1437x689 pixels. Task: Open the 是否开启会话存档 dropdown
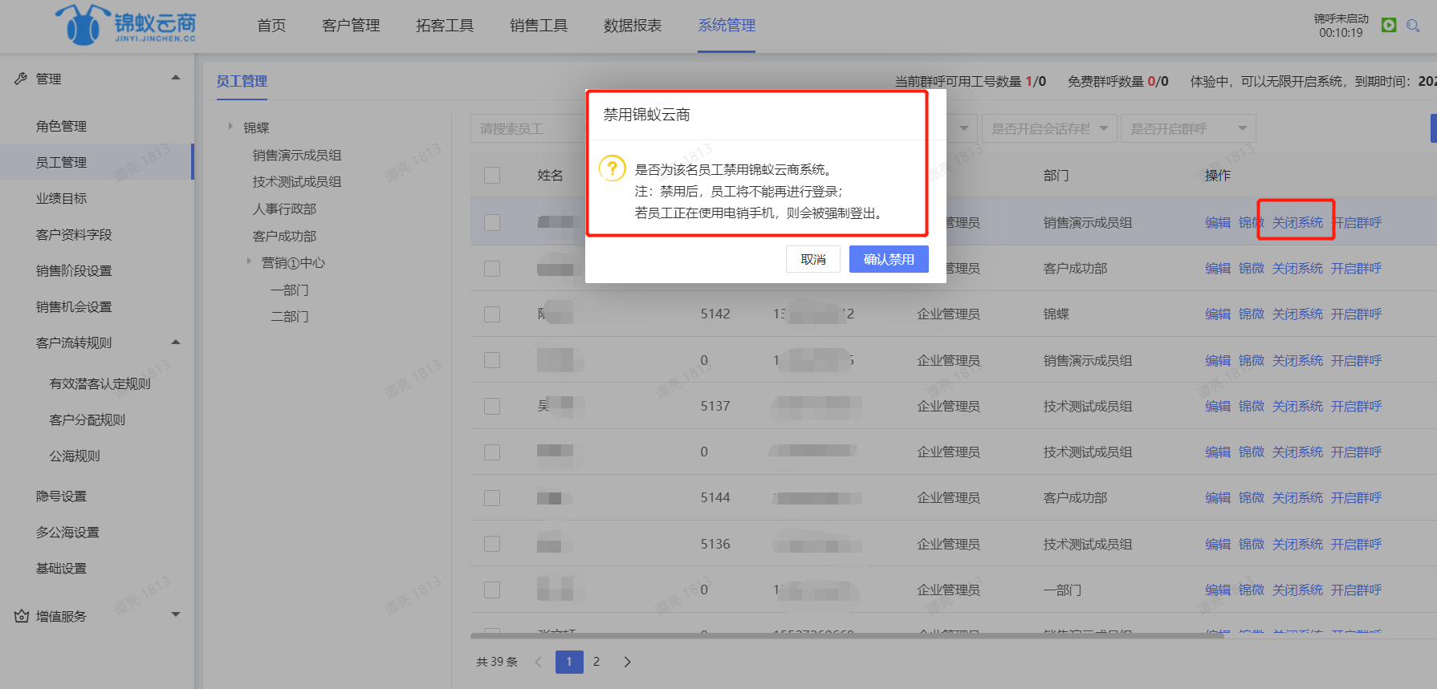(1048, 128)
